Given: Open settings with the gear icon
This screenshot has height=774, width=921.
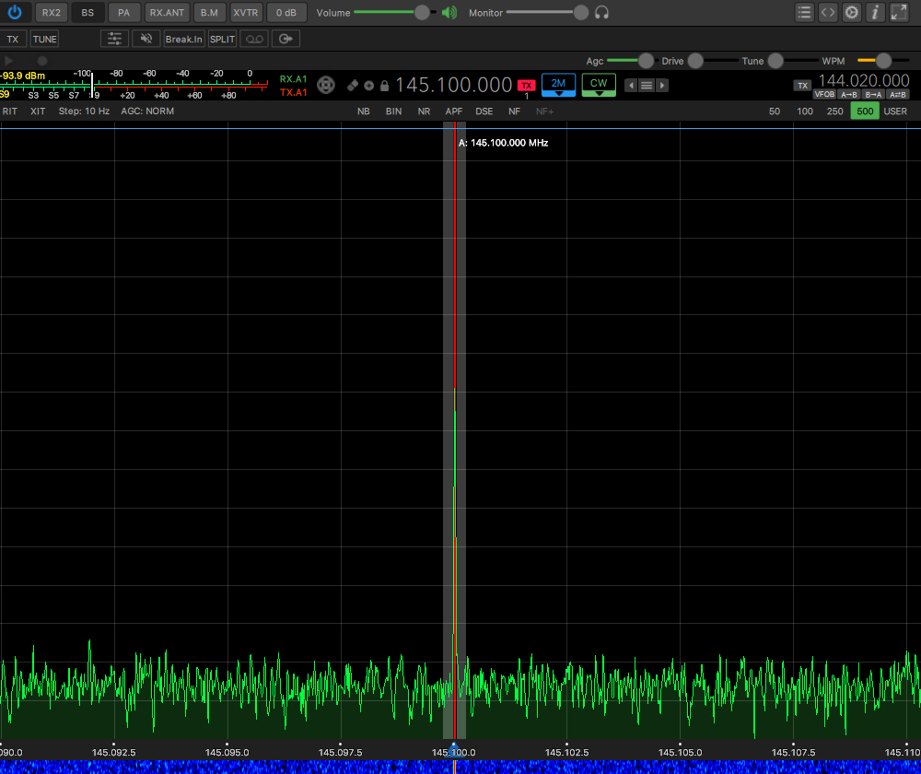Looking at the screenshot, I should coord(852,12).
